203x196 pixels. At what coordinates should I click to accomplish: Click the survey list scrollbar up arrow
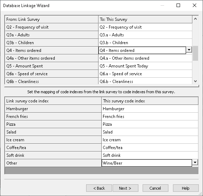coord(195,19)
